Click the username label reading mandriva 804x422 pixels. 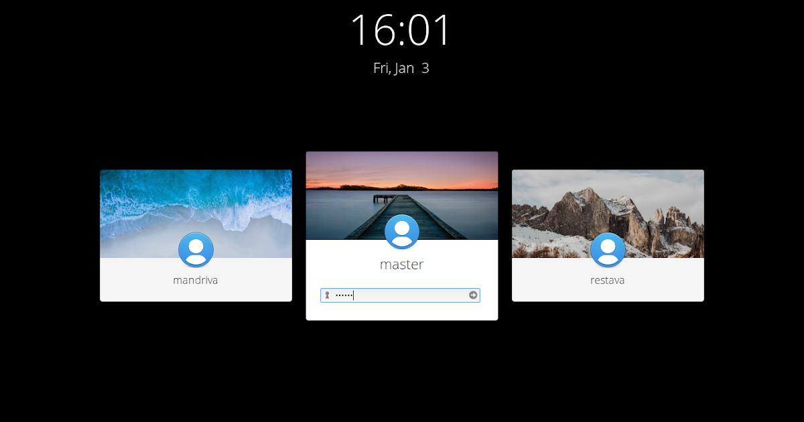(195, 280)
